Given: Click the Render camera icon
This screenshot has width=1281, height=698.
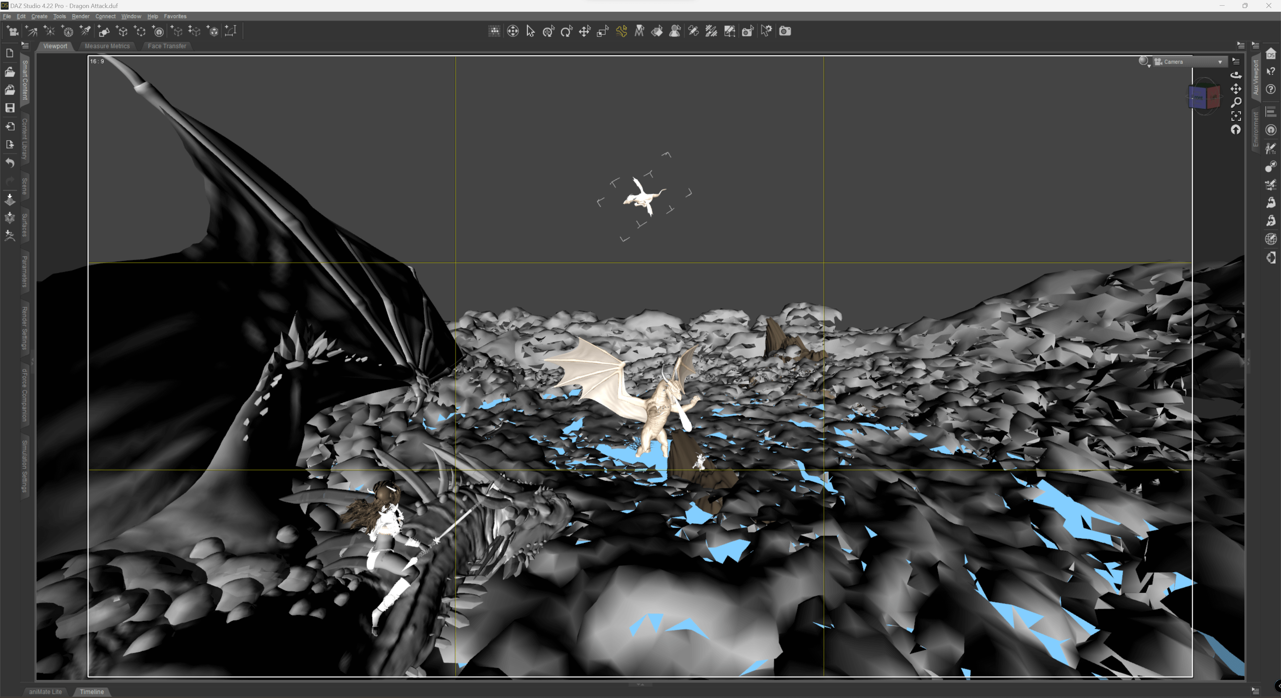Looking at the screenshot, I should pyautogui.click(x=785, y=31).
